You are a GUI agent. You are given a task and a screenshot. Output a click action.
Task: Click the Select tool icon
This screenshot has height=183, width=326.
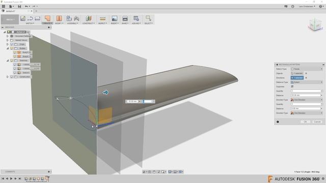point(148,18)
